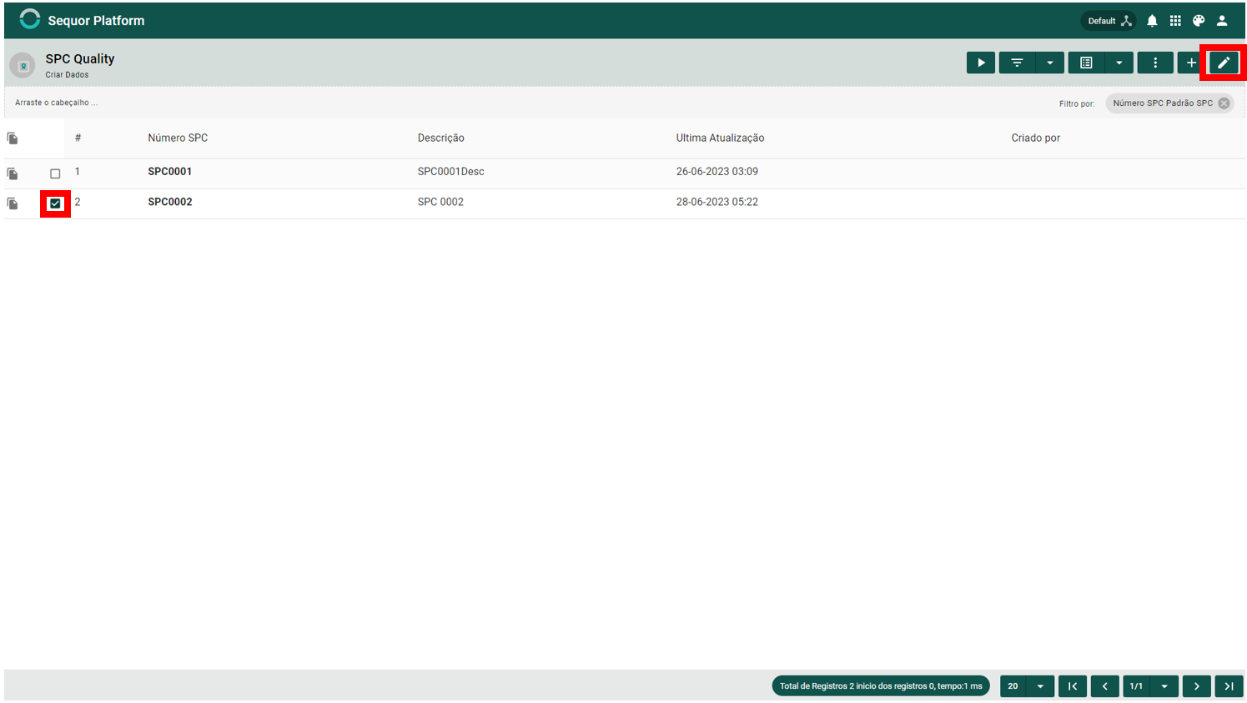Click the Arraste o cabeçalho grouping area

(56, 103)
